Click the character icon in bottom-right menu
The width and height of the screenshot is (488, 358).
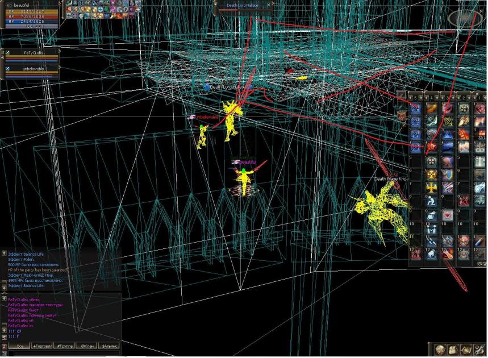coord(441,349)
